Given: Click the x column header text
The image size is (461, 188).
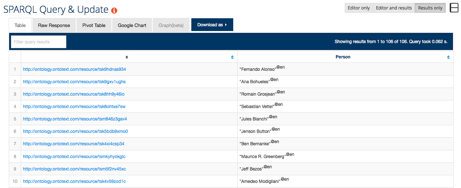Looking at the screenshot, I should 127,57.
